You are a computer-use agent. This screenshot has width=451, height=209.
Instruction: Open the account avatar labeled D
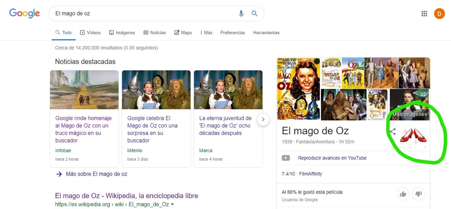439,14
